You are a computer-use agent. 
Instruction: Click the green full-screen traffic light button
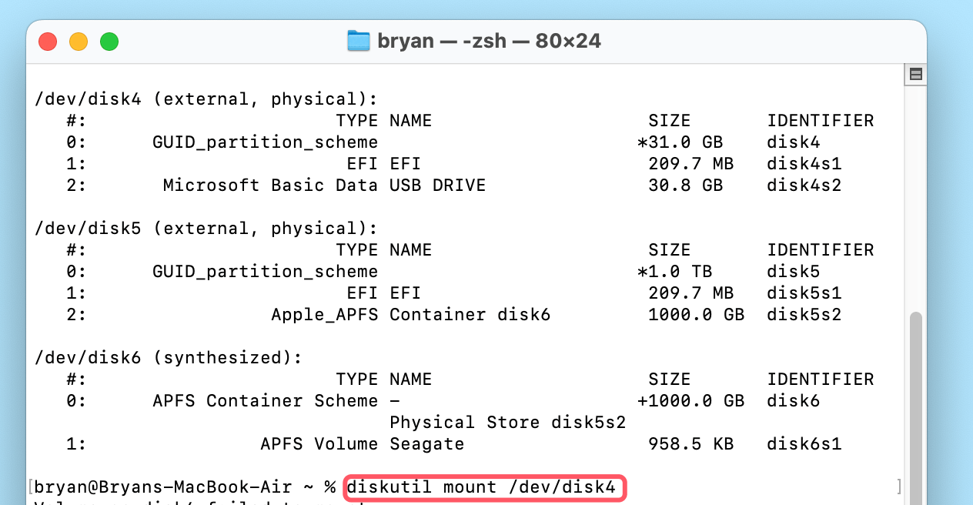pyautogui.click(x=109, y=42)
